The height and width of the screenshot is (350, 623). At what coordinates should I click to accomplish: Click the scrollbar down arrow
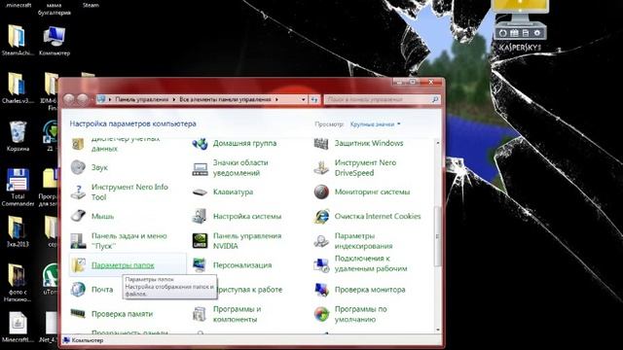(438, 330)
